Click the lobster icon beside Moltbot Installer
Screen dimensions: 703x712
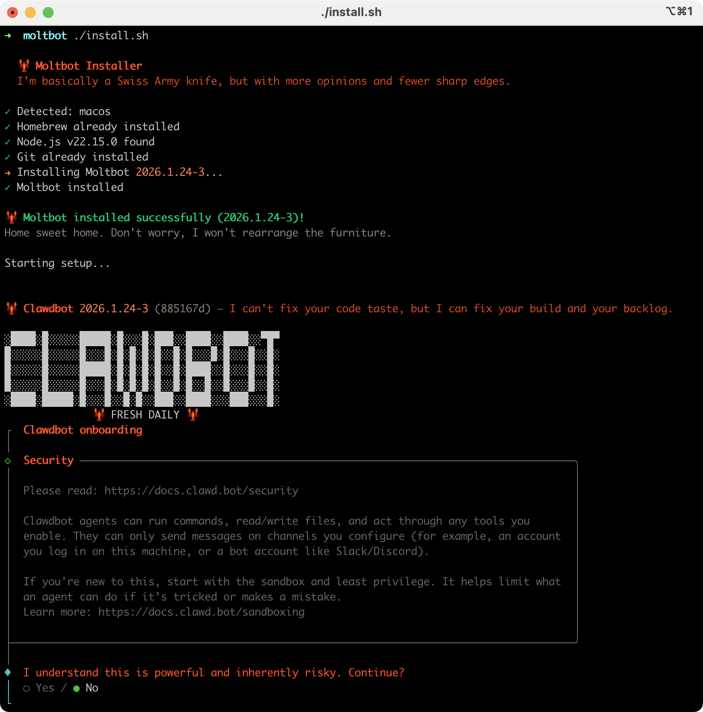point(24,66)
